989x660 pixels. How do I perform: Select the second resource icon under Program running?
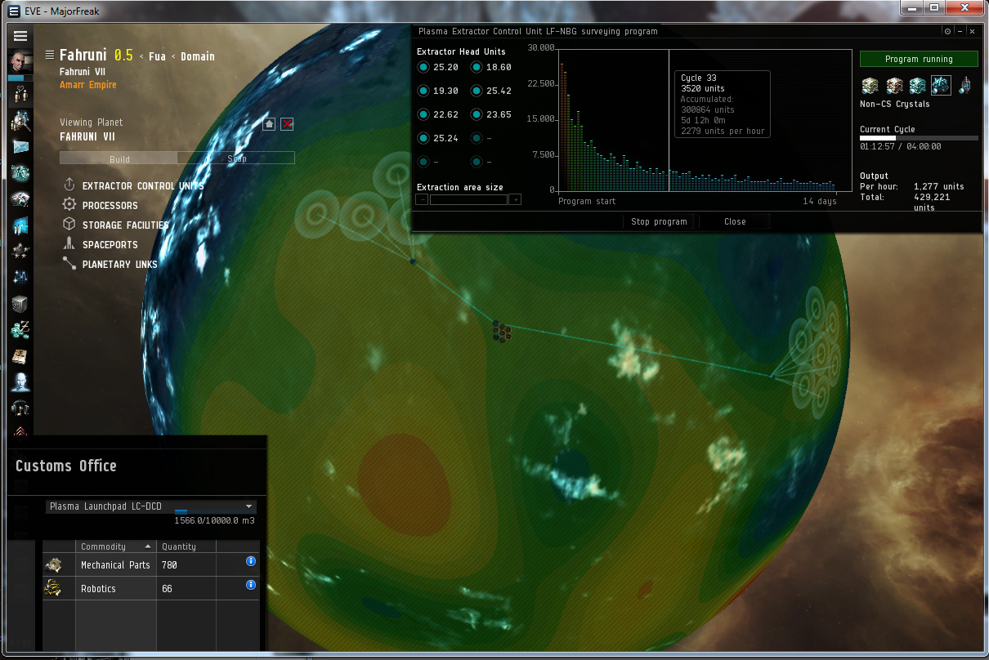pyautogui.click(x=894, y=85)
